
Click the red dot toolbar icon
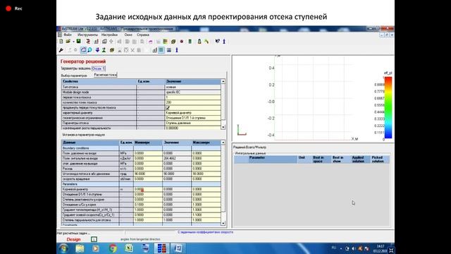point(182,42)
